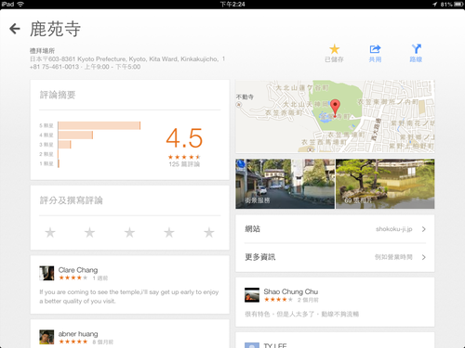Toggle the saved star (已儲存)

point(334,49)
